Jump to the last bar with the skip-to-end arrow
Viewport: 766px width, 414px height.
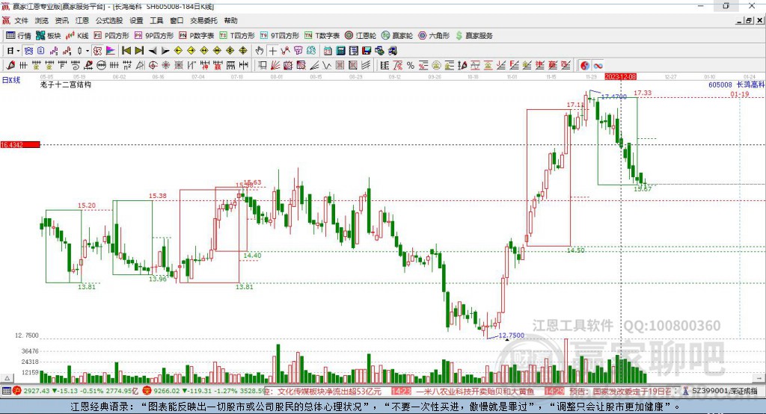tap(139, 51)
